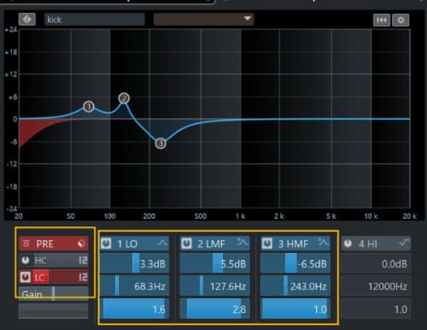Click the 0.0dB gain field of band 4
Screen dimensions: 427x330
tap(376, 264)
